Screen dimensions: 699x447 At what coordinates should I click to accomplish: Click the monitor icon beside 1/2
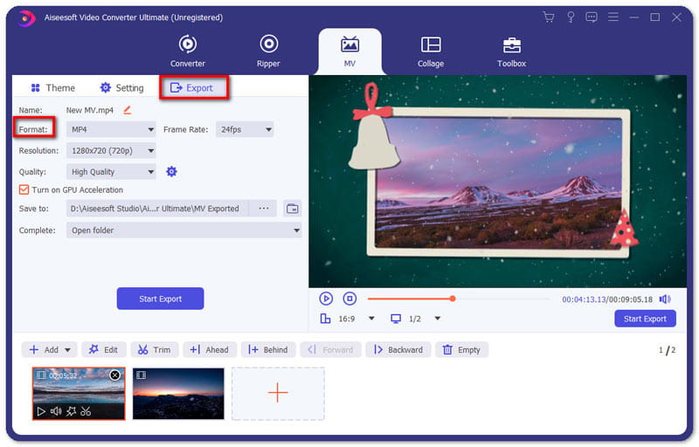pos(396,319)
